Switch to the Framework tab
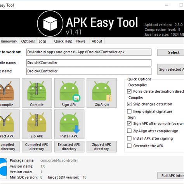This screenshot has height=184, width=184. pyautogui.click(x=9, y=41)
